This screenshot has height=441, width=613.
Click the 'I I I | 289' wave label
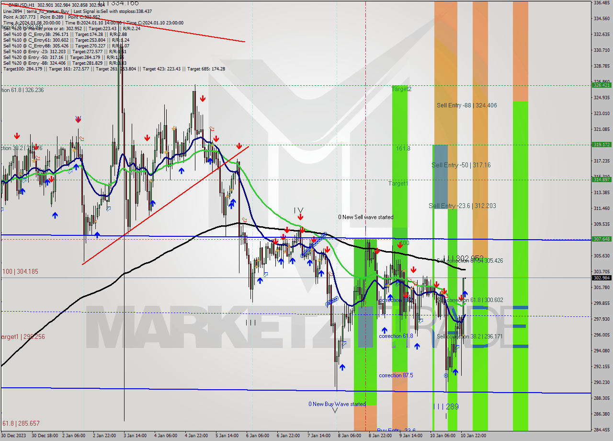[445, 406]
